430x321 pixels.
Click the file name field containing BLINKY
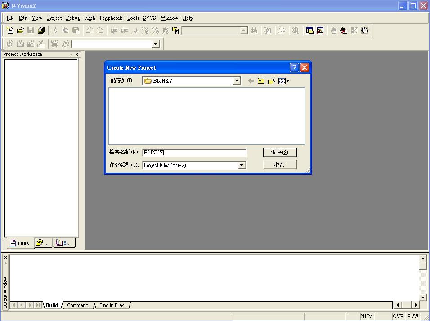(x=194, y=153)
